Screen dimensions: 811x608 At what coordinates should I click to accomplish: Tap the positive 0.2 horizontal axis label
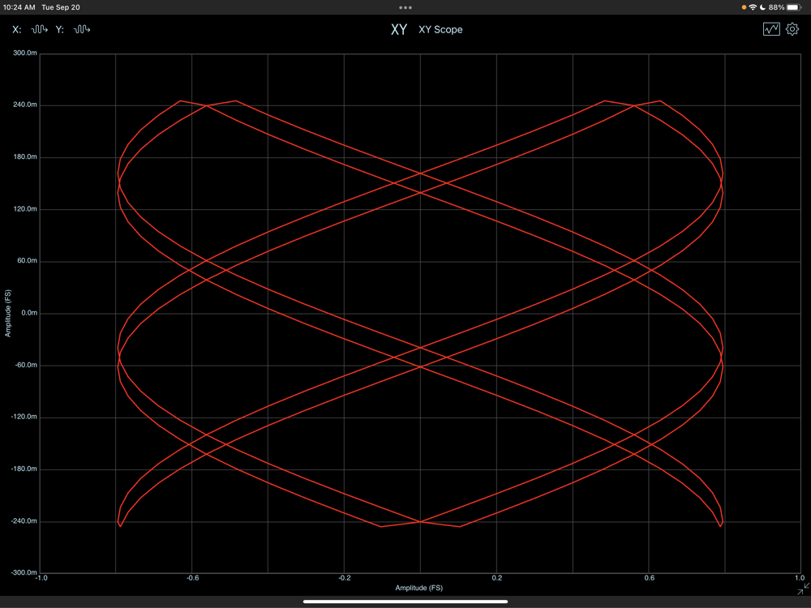click(x=497, y=578)
